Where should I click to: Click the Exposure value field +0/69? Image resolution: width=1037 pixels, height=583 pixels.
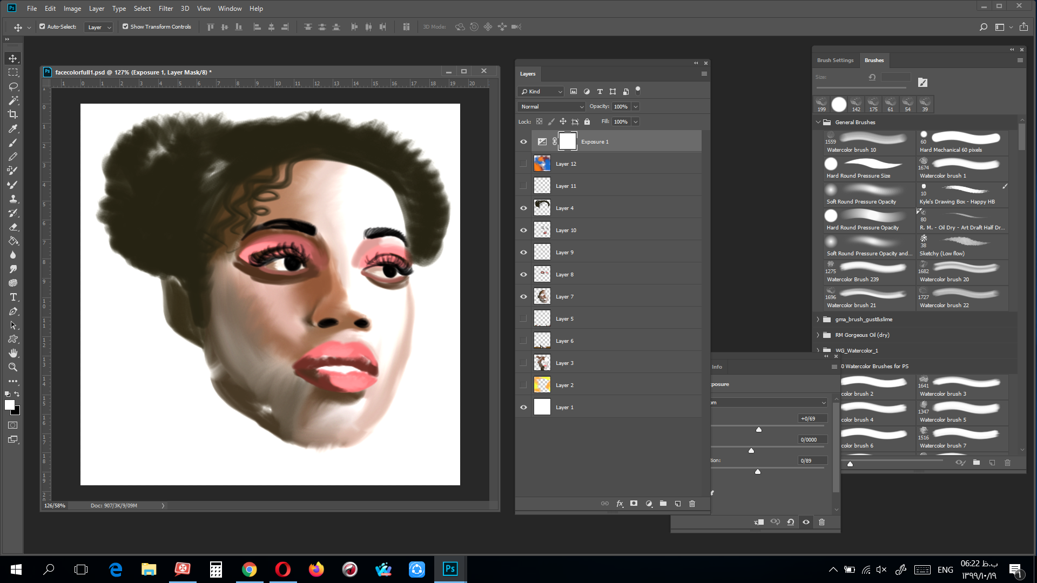pos(812,419)
